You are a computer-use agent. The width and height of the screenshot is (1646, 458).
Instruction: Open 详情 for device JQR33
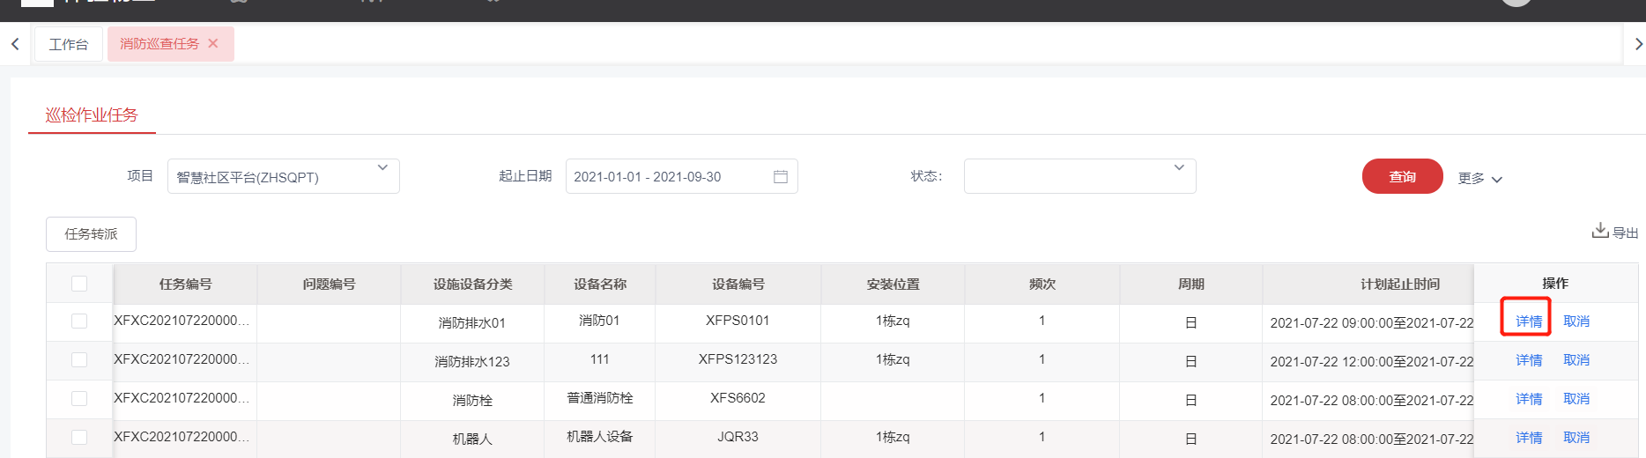coord(1529,438)
